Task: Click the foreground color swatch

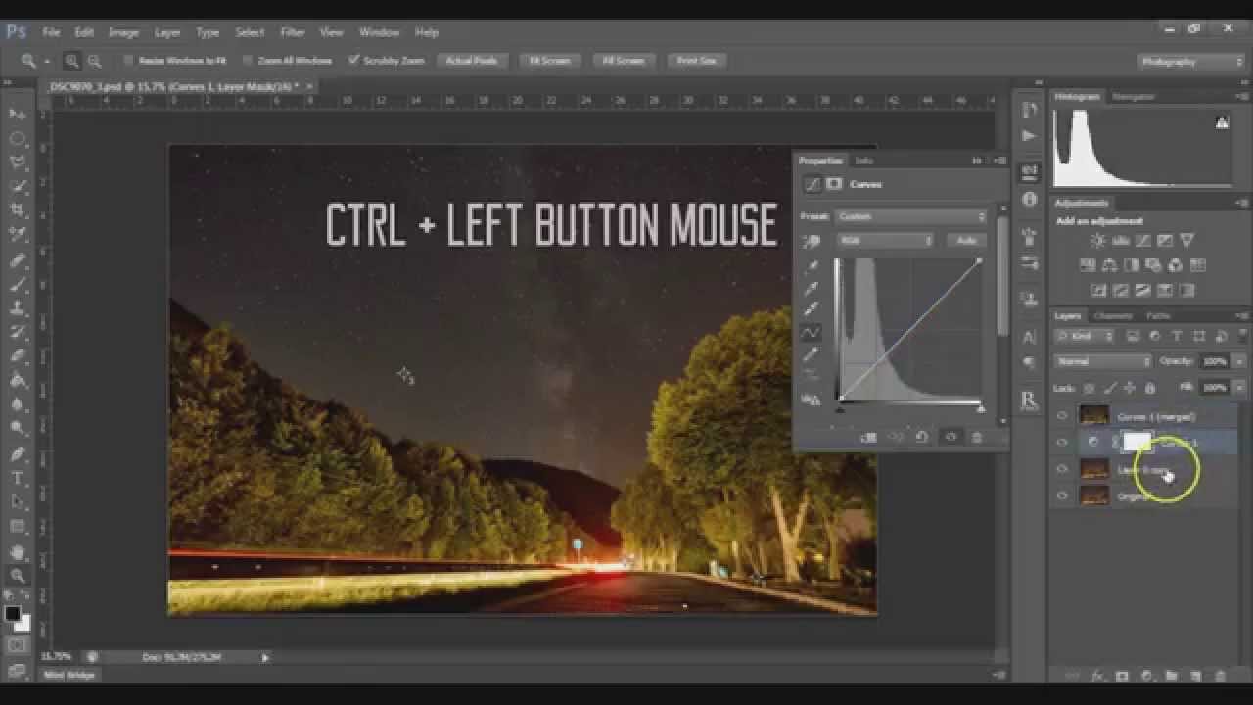Action: (x=13, y=614)
